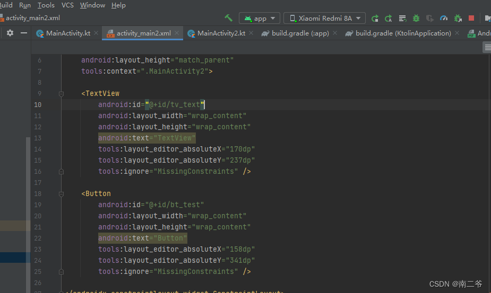Click the layout_editor_absoluteX="170dp" line
This screenshot has height=293, width=491.
coord(177,149)
